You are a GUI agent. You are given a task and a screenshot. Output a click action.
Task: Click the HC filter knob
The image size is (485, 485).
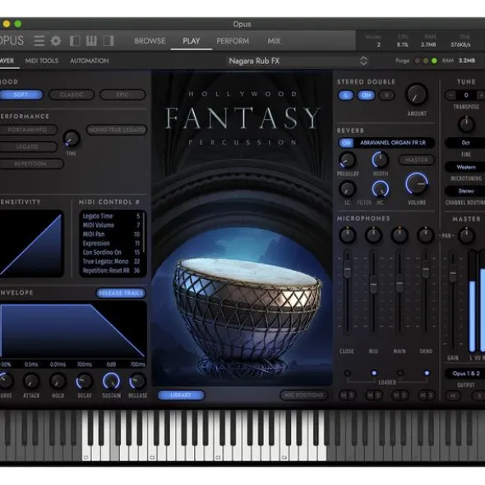pyautogui.click(x=381, y=189)
